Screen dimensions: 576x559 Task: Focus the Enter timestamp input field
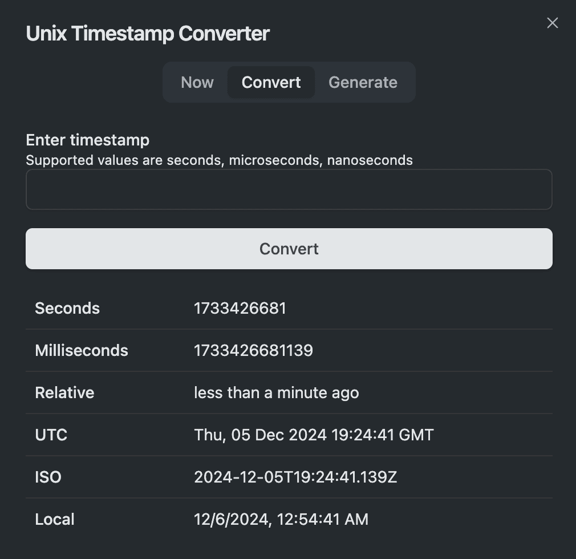tap(289, 189)
